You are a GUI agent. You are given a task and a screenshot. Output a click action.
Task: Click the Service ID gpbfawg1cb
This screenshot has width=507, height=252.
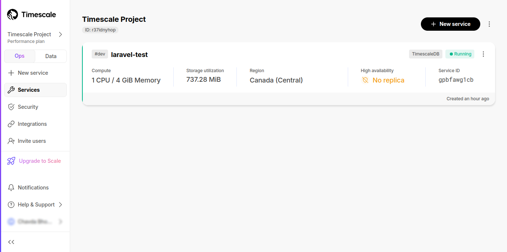[x=456, y=80]
